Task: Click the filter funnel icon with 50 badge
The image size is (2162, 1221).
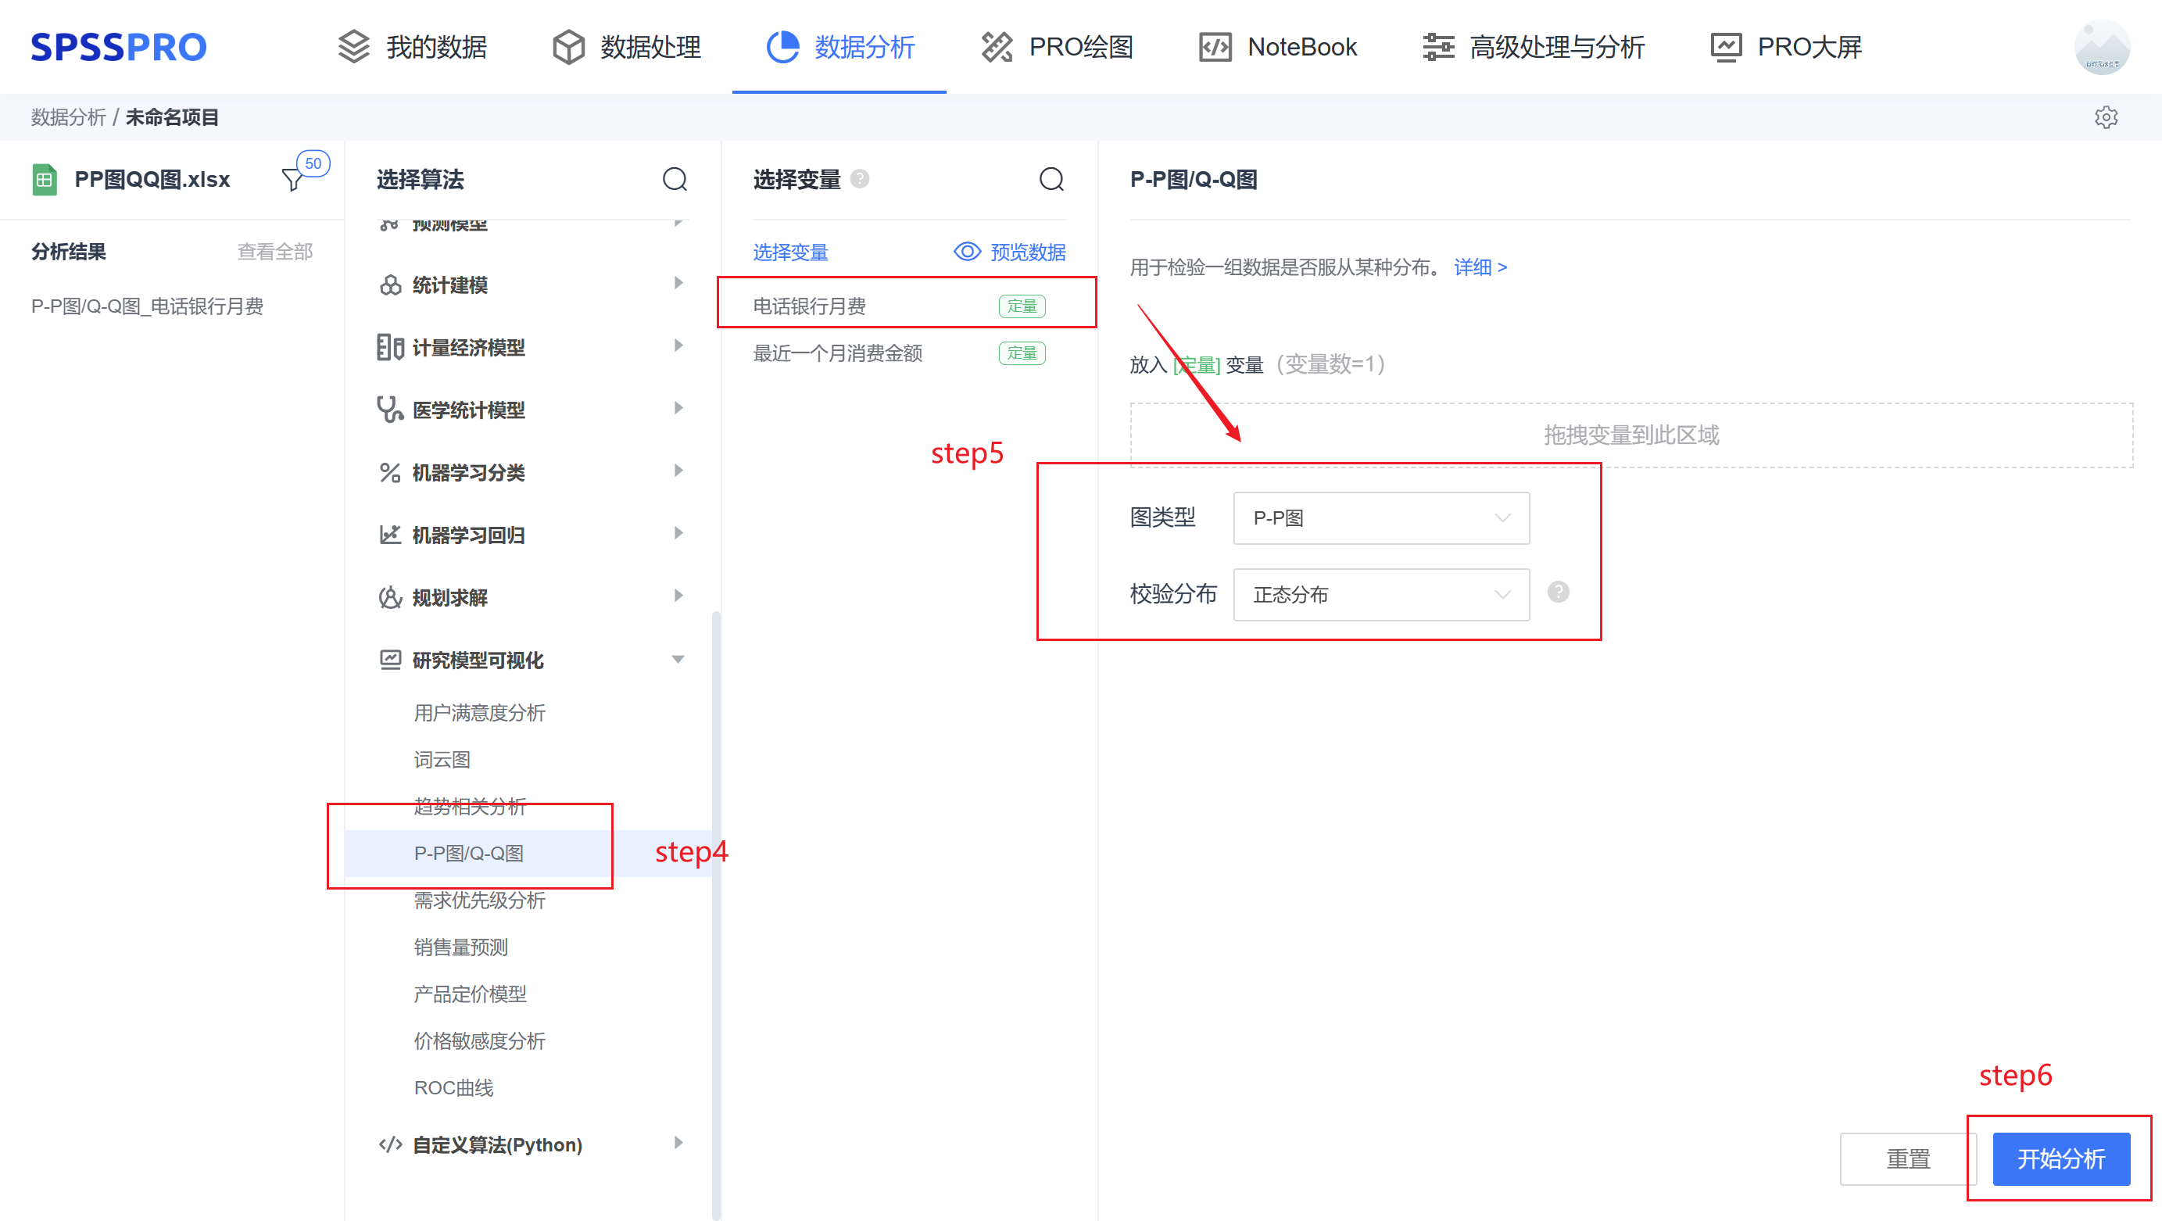Action: (x=293, y=179)
